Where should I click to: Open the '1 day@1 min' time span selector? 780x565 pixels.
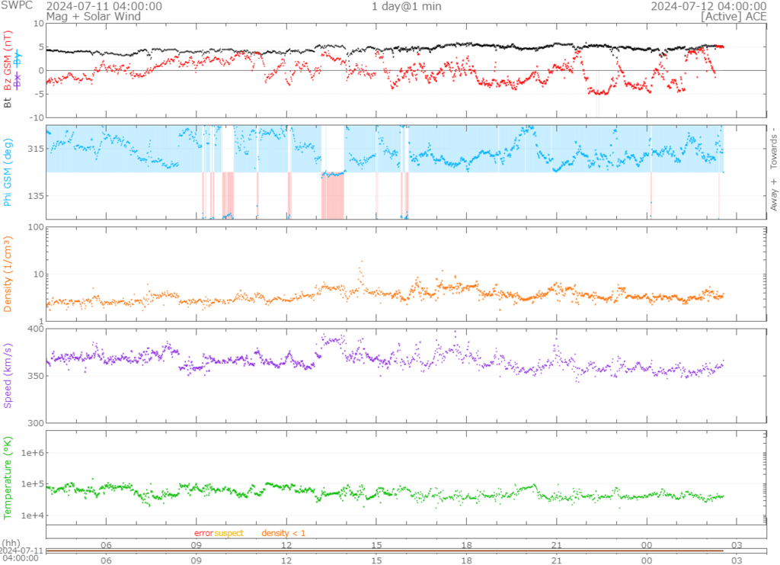(407, 6)
